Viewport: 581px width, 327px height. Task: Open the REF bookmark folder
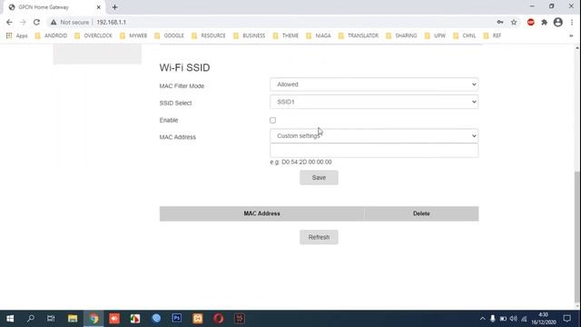point(492,35)
